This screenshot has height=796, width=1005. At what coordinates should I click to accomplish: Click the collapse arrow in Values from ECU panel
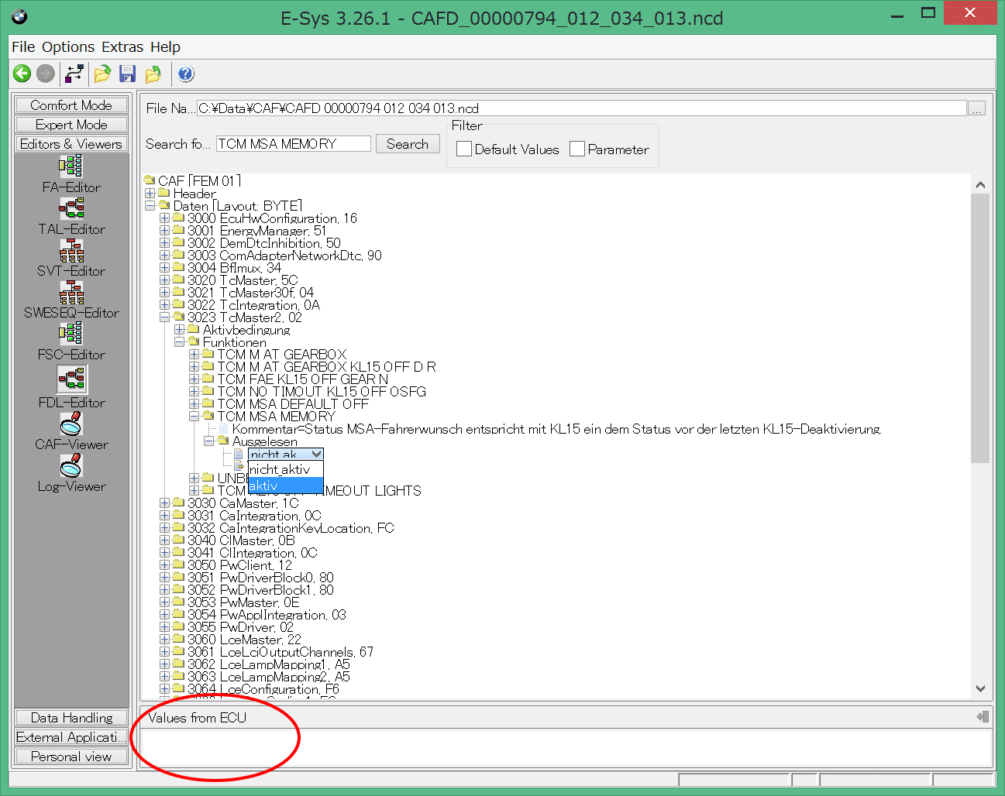pyautogui.click(x=983, y=717)
